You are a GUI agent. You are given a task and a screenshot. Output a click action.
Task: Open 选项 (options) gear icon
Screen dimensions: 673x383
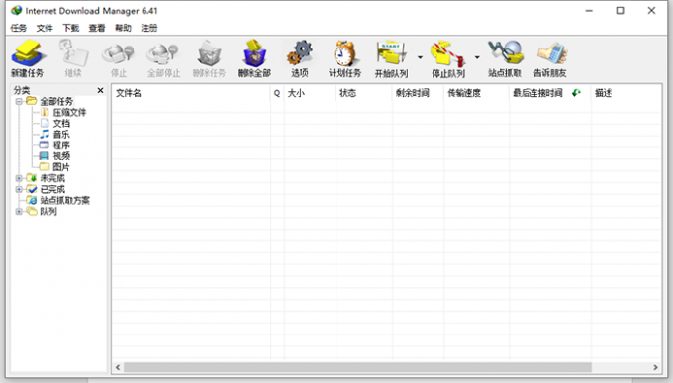pyautogui.click(x=300, y=58)
